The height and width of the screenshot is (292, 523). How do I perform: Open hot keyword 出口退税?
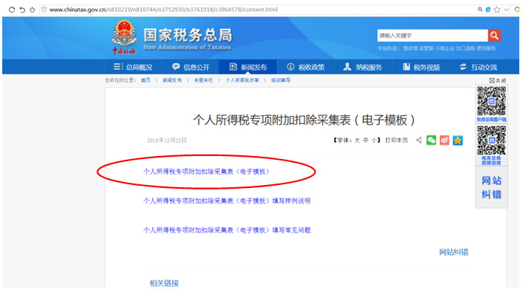465,48
